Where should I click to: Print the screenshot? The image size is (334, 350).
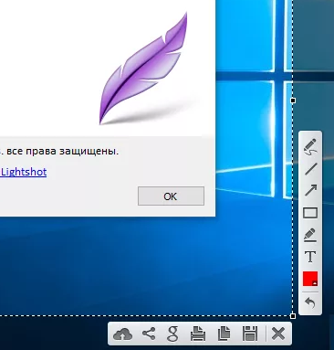[x=198, y=334]
